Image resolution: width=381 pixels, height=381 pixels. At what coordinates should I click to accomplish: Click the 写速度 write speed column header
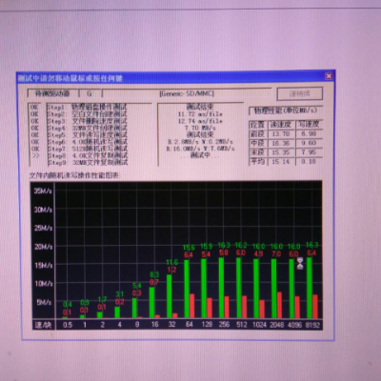coord(309,125)
